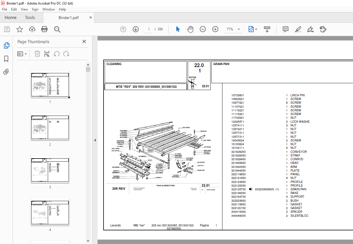Select page 2 thumbnail

50,127
